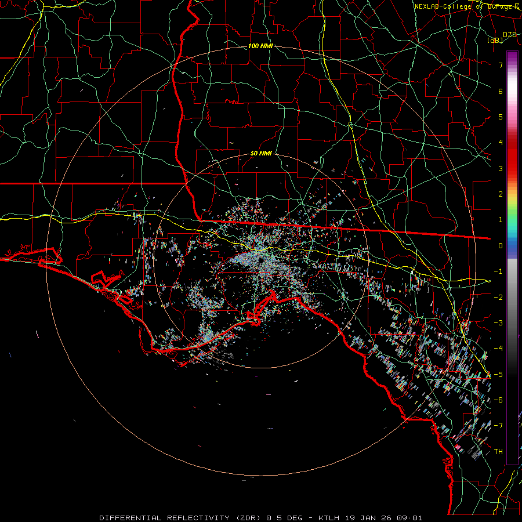
Task: Click the 5 value on the dB scale
Action: click(x=501, y=117)
